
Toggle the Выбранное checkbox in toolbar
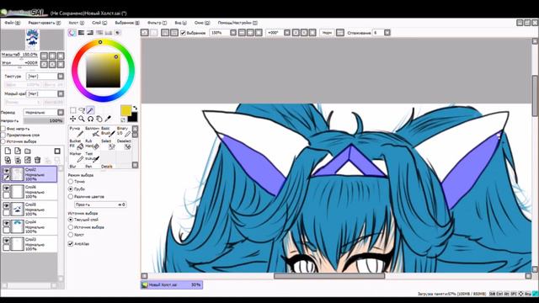pyautogui.click(x=183, y=33)
